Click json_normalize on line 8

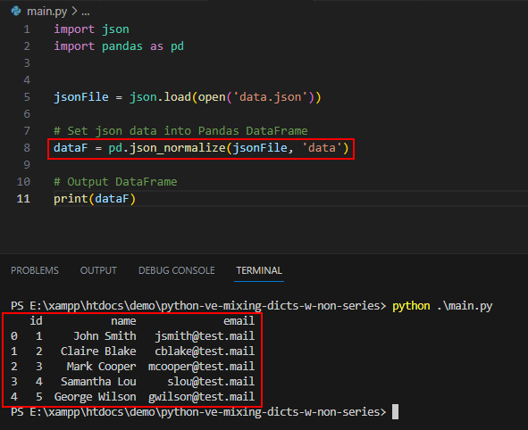click(x=178, y=148)
